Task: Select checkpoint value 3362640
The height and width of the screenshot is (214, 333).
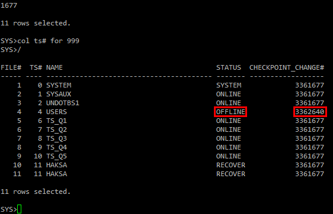Action: point(310,112)
